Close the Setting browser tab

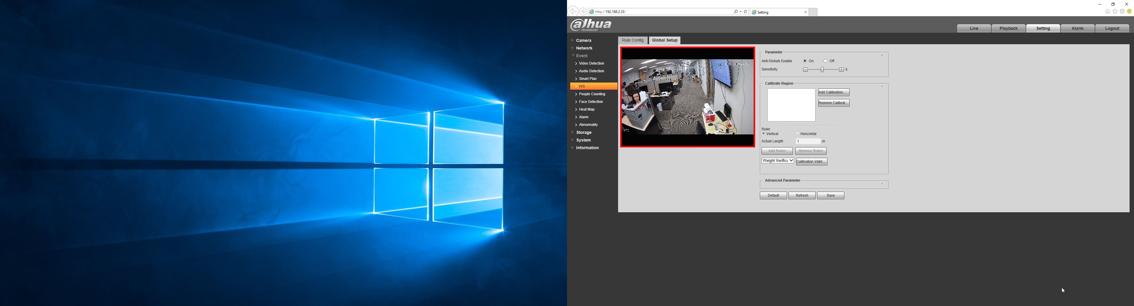[806, 12]
